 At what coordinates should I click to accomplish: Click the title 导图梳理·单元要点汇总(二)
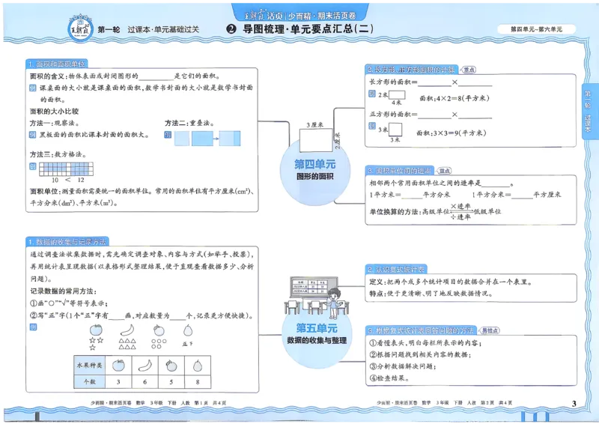pyautogui.click(x=308, y=29)
